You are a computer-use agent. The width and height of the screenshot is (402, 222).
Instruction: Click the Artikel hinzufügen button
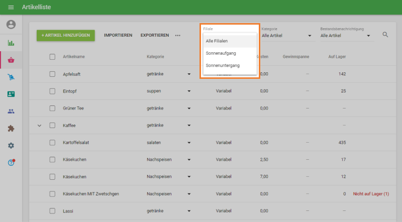click(66, 35)
